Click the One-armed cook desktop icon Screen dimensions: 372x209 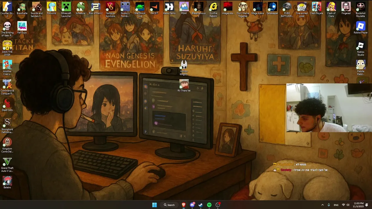302,9
